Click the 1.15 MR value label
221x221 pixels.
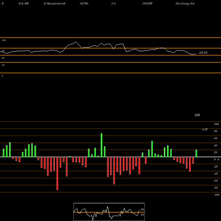(205, 130)
